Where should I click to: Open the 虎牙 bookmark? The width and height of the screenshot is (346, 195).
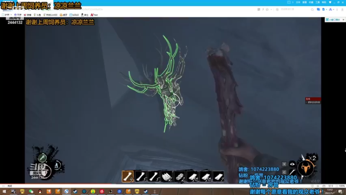coord(63,15)
